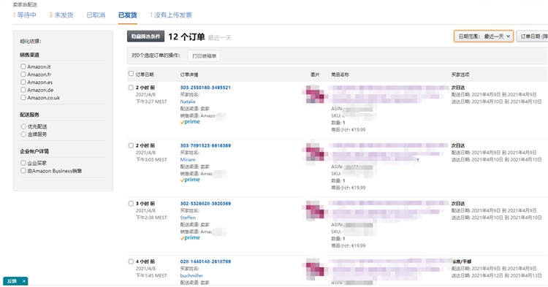The width and height of the screenshot is (548, 287).
Task: Open order 302-5326828-3920369
Action: 205,204
